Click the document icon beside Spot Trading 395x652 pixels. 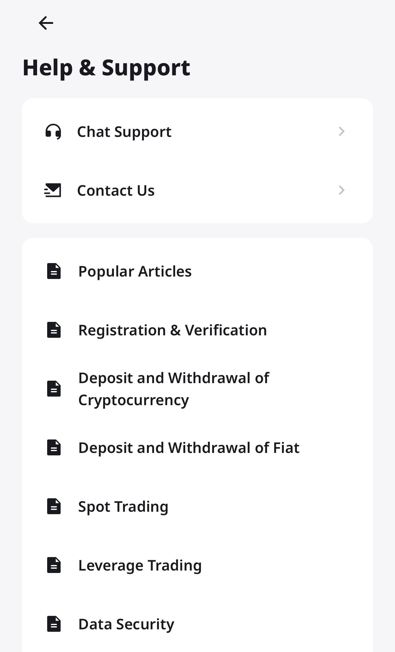[54, 506]
